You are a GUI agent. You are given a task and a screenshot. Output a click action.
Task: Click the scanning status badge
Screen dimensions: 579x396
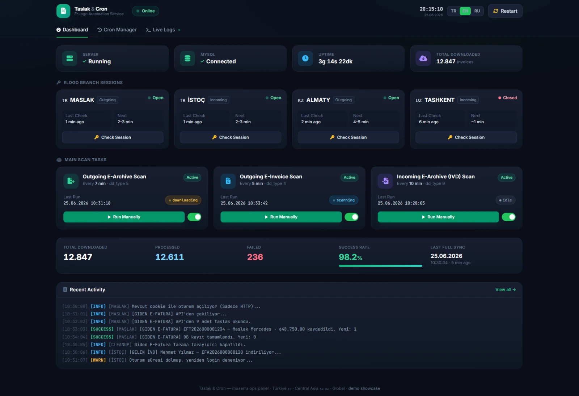pos(344,200)
